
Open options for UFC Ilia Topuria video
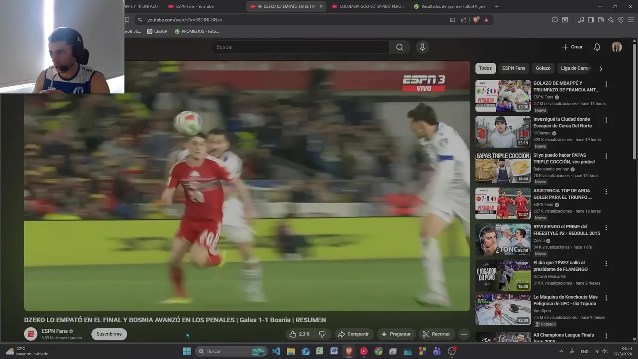tap(606, 298)
